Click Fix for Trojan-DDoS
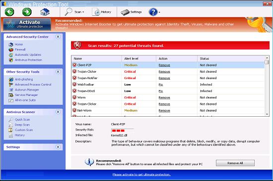273x181 pixels. (x=161, y=91)
